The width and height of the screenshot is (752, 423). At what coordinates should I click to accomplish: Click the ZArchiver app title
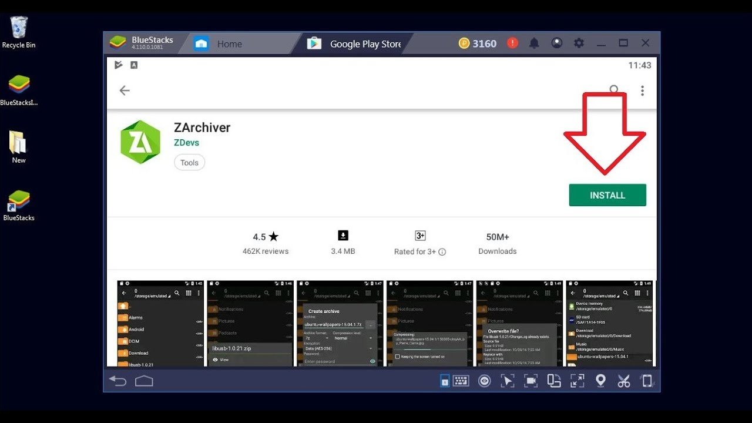(x=202, y=127)
